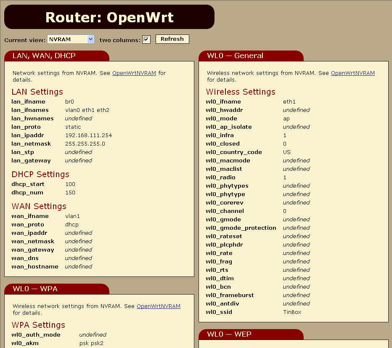Screen dimensions: 392x348
Task: Click the wl0_antdiv label
Action: 222,304
